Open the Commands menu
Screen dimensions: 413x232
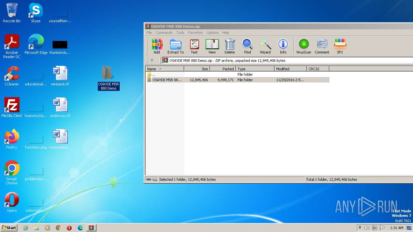point(164,33)
